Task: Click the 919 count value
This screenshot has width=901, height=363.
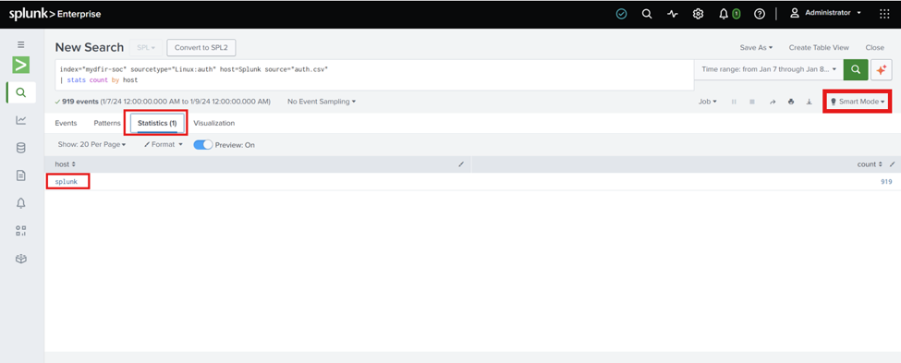Action: pos(886,181)
